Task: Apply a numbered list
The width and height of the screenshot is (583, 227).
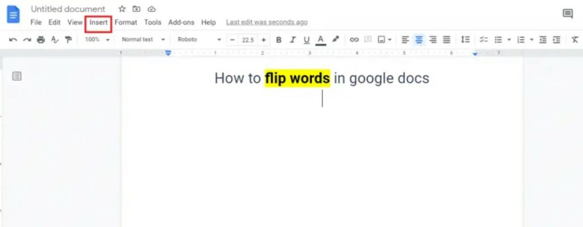Action: click(521, 40)
